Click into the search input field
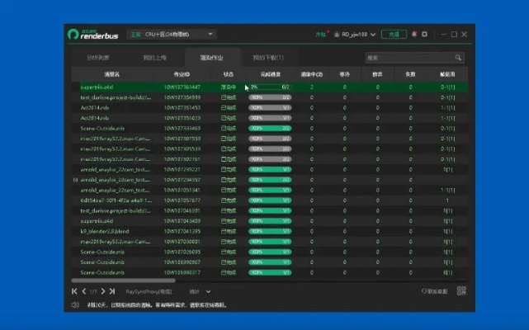Screen dimensions: 529x330 point(409,58)
